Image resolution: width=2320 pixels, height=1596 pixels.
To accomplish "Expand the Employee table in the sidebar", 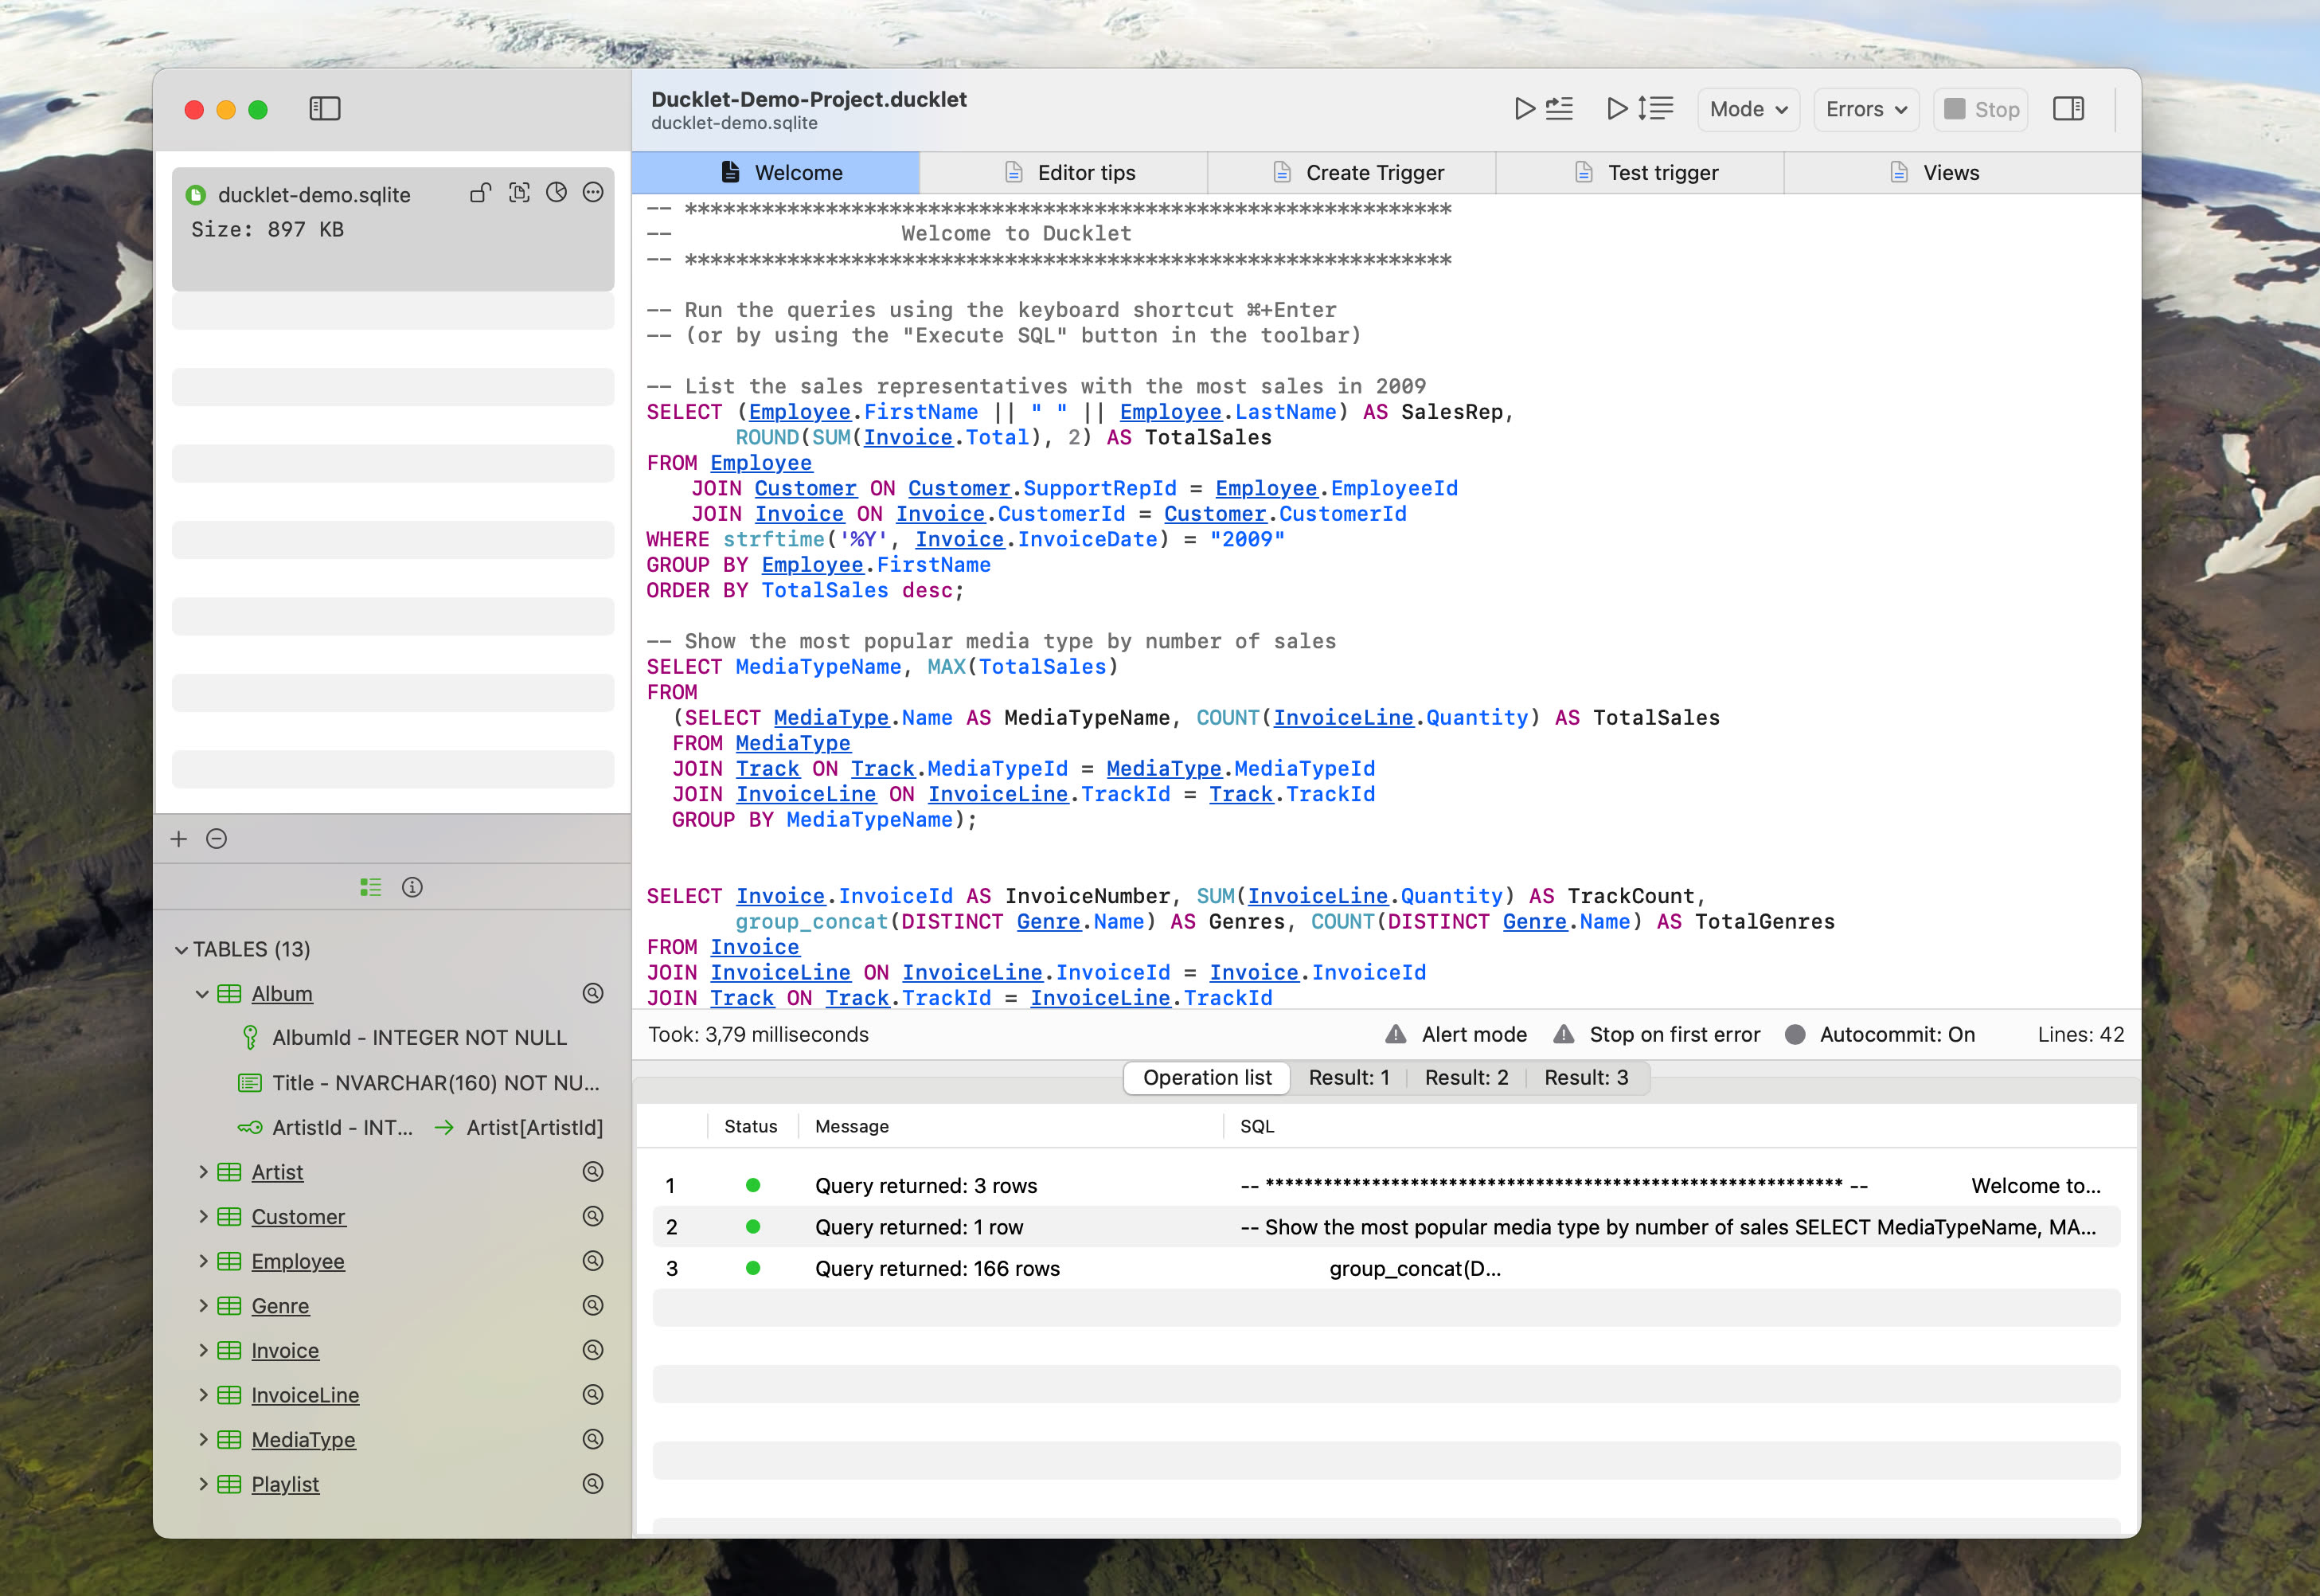I will pos(202,1261).
